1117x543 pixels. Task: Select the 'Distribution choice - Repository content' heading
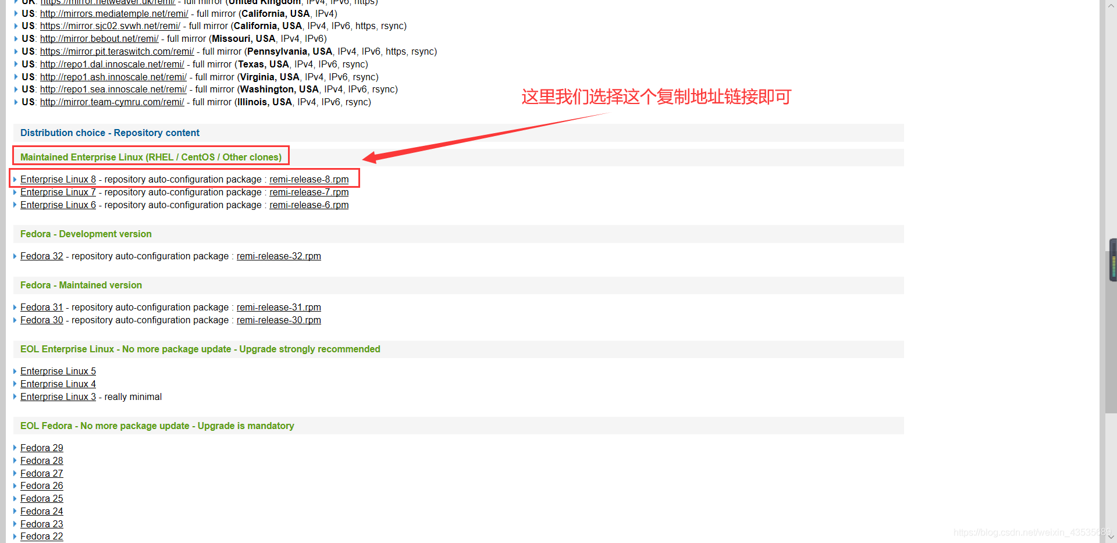(110, 133)
